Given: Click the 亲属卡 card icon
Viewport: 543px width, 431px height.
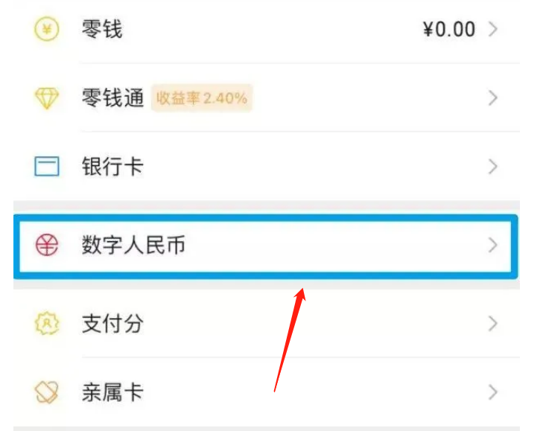Looking at the screenshot, I should (46, 392).
